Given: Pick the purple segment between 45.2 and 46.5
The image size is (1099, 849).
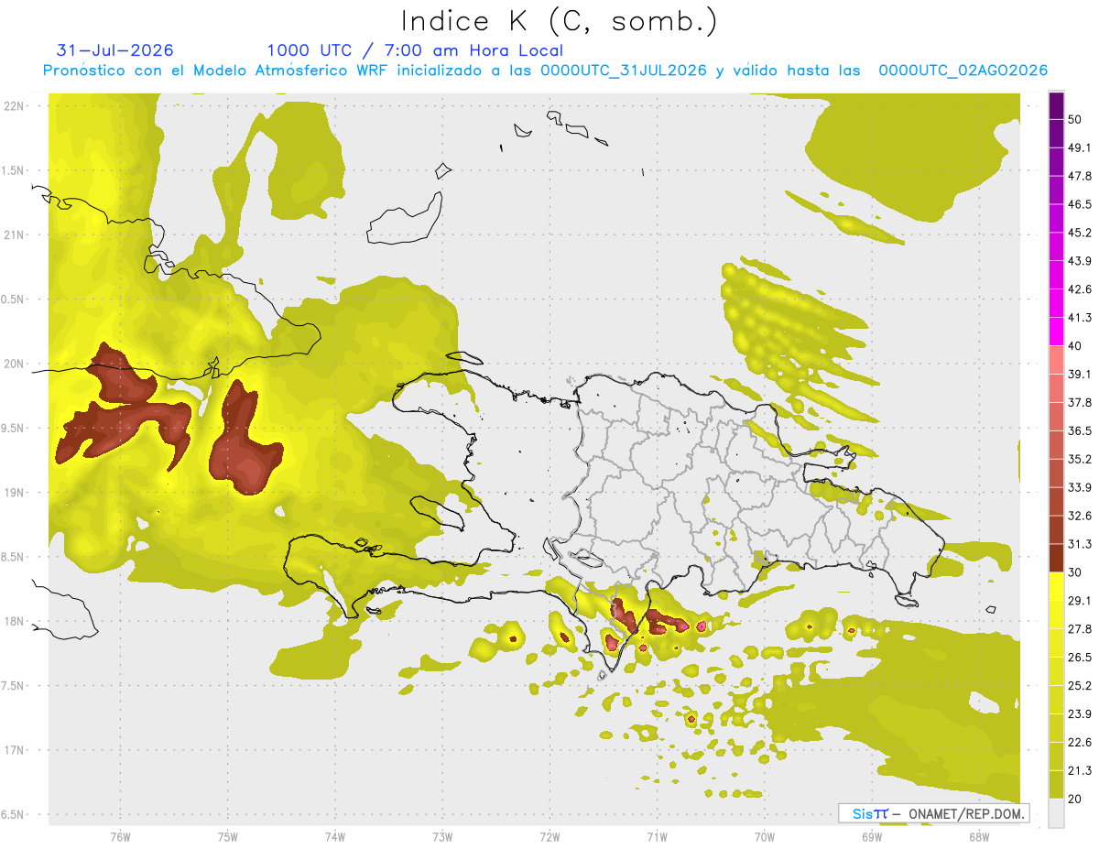Looking at the screenshot, I should click(1056, 219).
